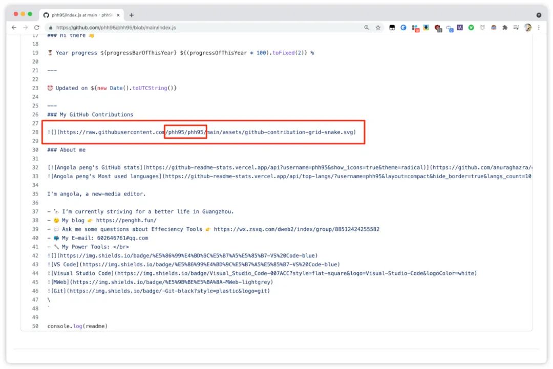Click the [MWeb] badge line
This screenshot has height=369, width=553.
(160, 282)
